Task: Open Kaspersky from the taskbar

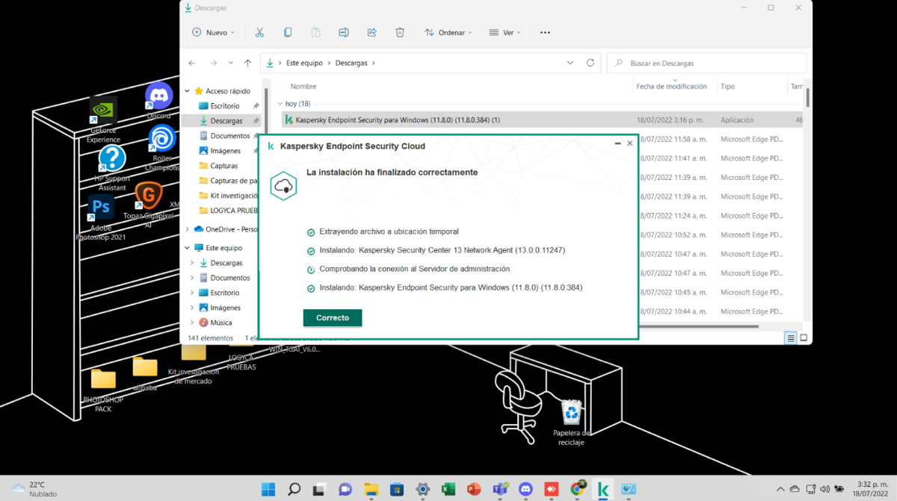Action: pos(602,489)
